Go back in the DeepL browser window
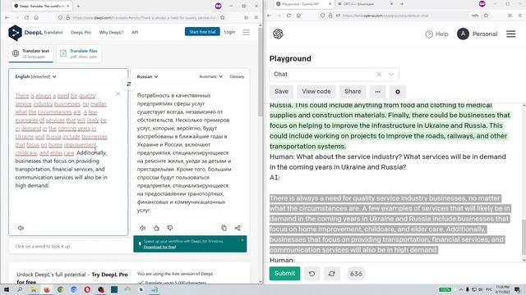The width and height of the screenshot is (526, 295). [x=7, y=17]
